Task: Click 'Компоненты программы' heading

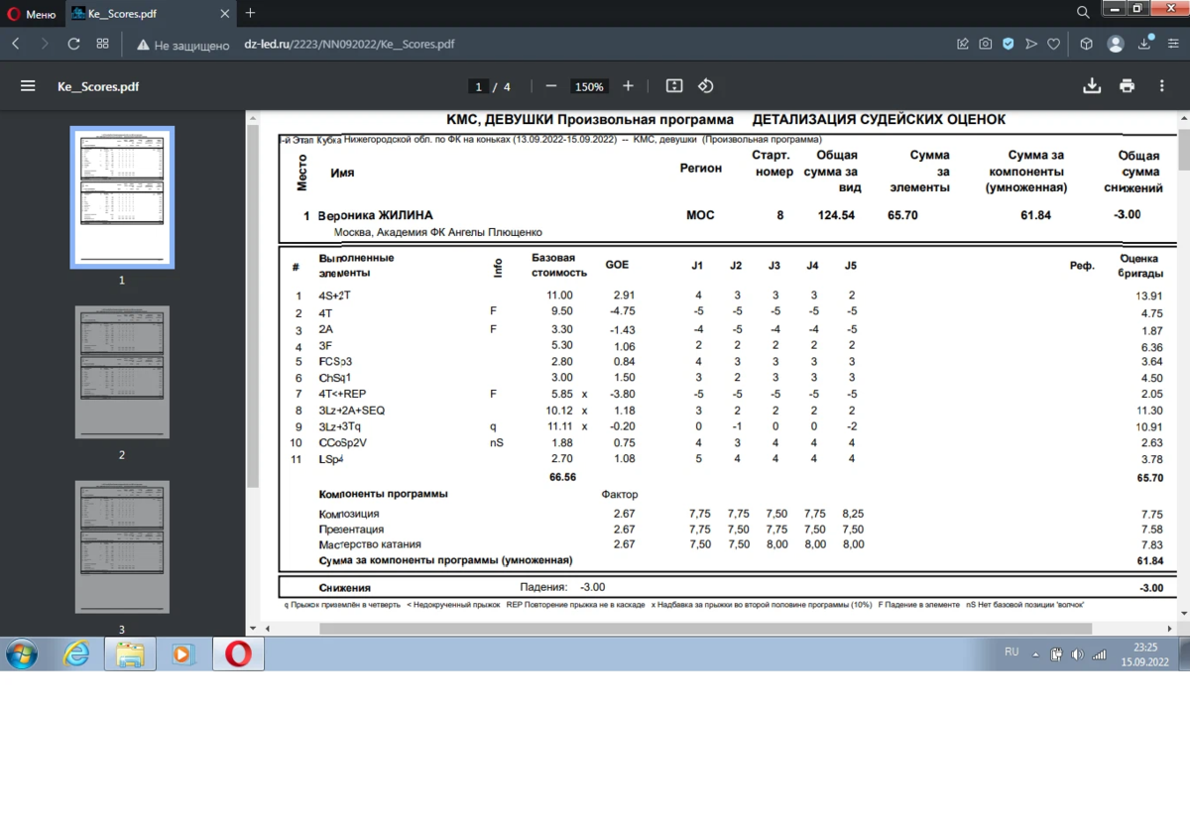Action: coord(384,494)
